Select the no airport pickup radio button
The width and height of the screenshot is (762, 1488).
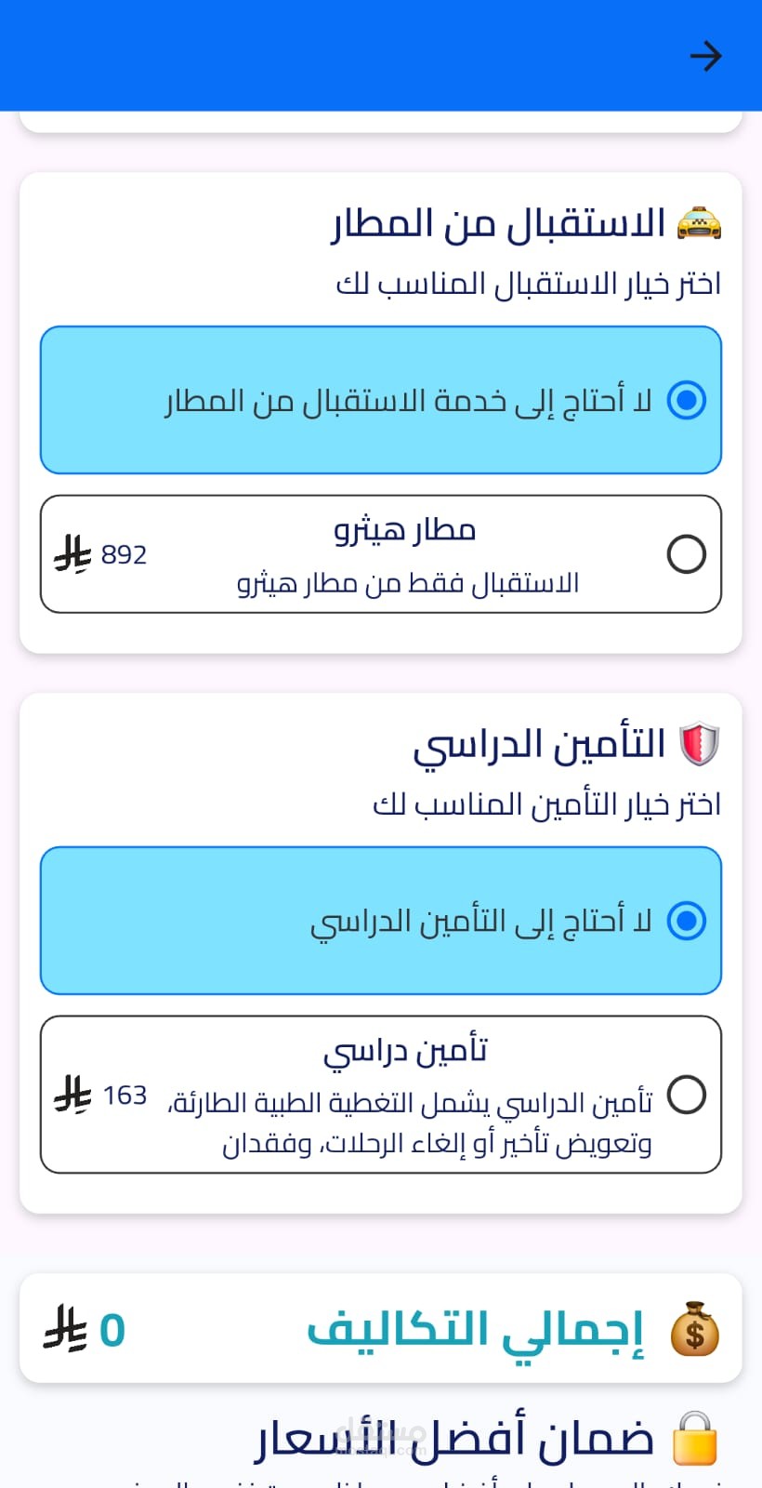pos(687,400)
